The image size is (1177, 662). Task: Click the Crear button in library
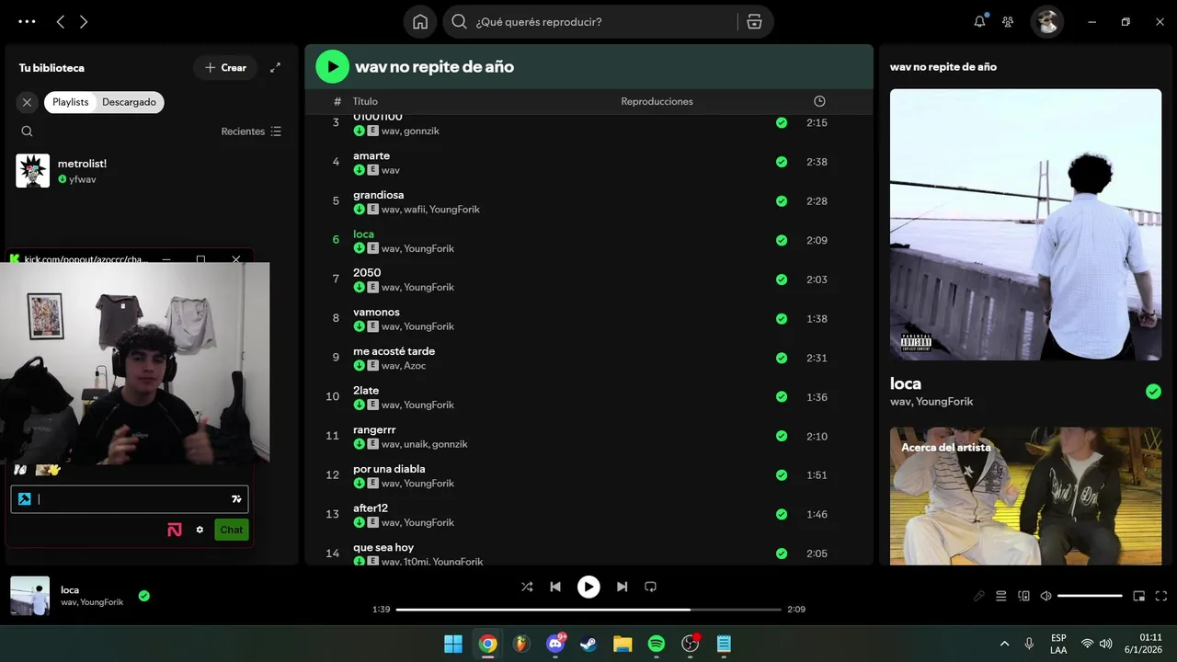pos(225,68)
